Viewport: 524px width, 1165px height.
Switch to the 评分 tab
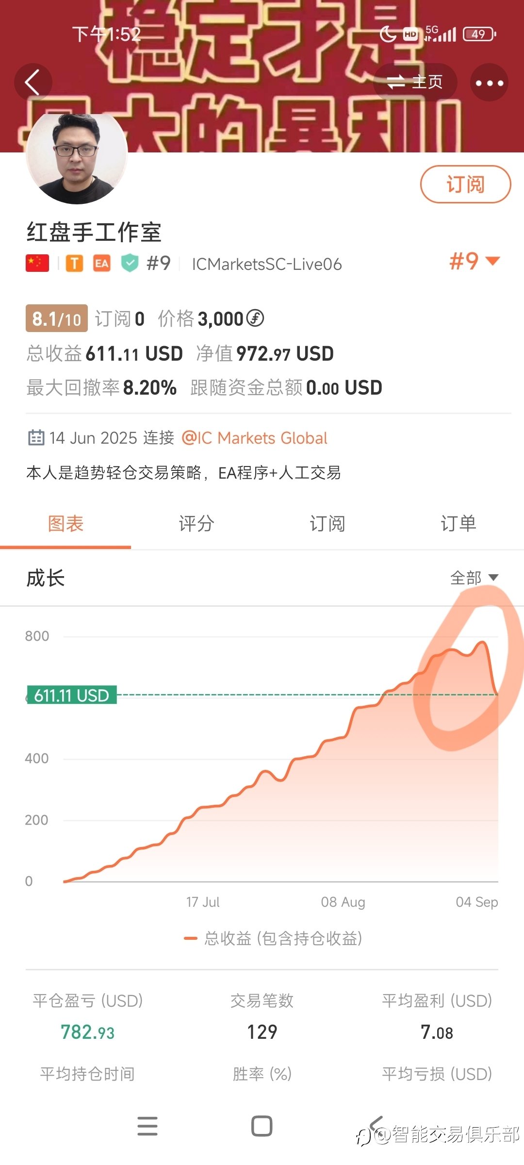(196, 524)
